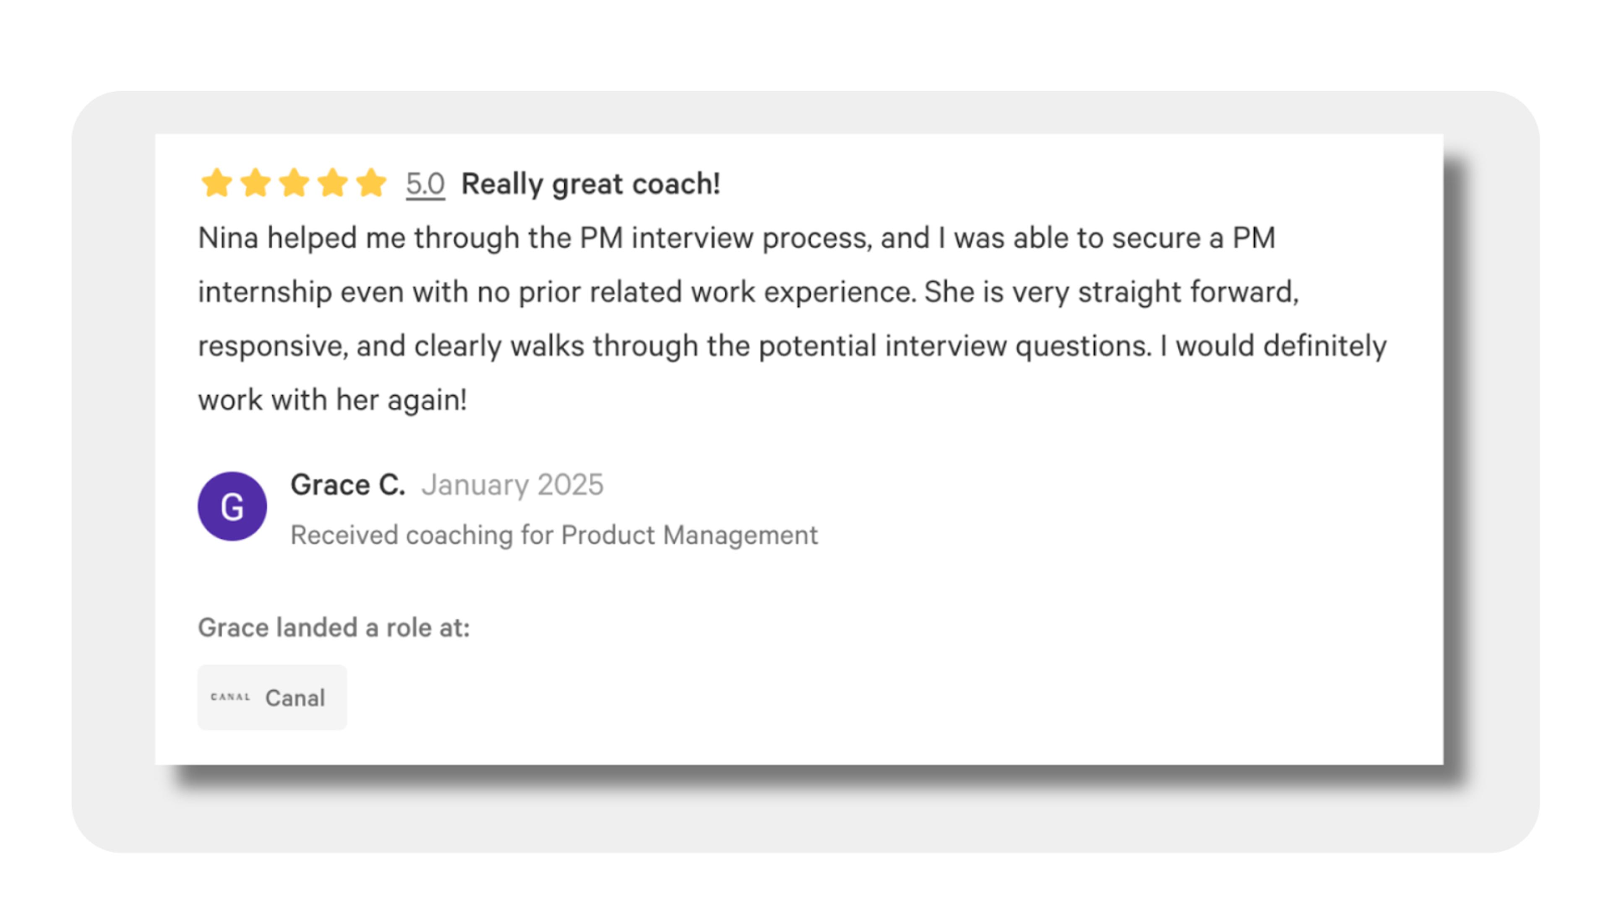Click the third yellow rating star
Image resolution: width=1611 pixels, height=906 pixels.
coord(295,183)
